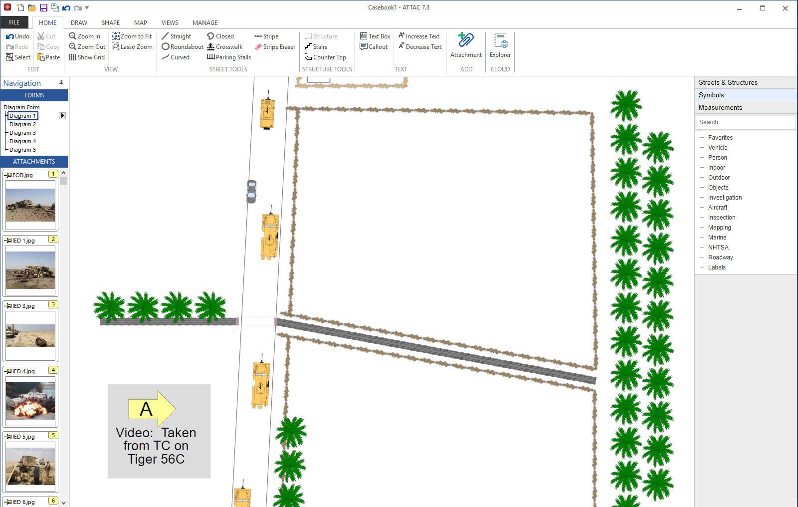The height and width of the screenshot is (507, 798).
Task: Open the Favorites symbol category
Action: tap(720, 138)
